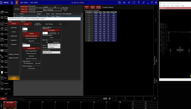Click the keyboard icon beside command line

105,99
